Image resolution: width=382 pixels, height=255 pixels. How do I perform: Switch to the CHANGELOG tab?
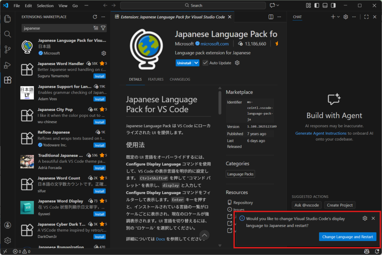[x=180, y=79]
